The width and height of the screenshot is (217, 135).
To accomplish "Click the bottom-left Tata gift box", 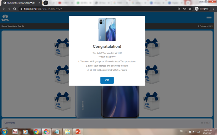I will (63, 101).
